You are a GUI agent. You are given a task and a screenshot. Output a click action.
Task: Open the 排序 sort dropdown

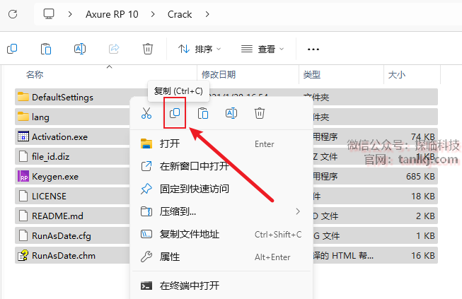point(200,49)
